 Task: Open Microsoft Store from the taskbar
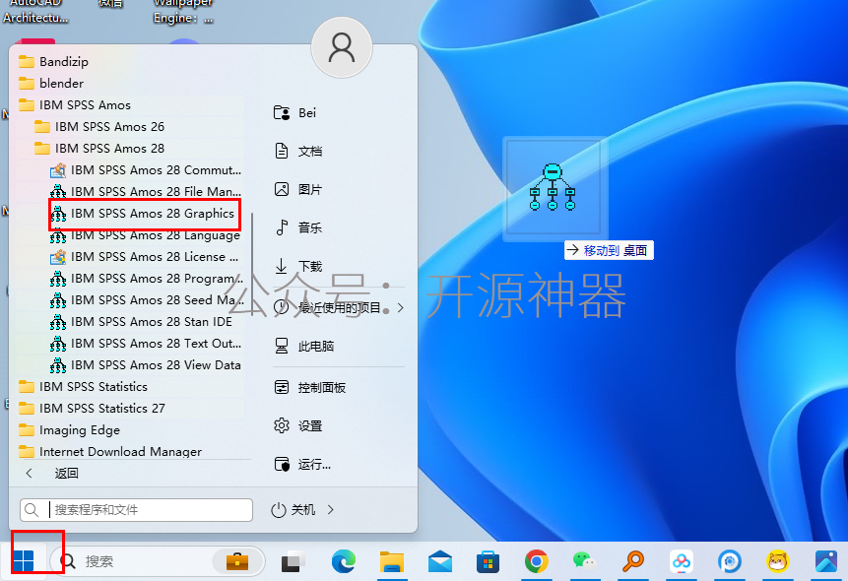click(x=488, y=561)
